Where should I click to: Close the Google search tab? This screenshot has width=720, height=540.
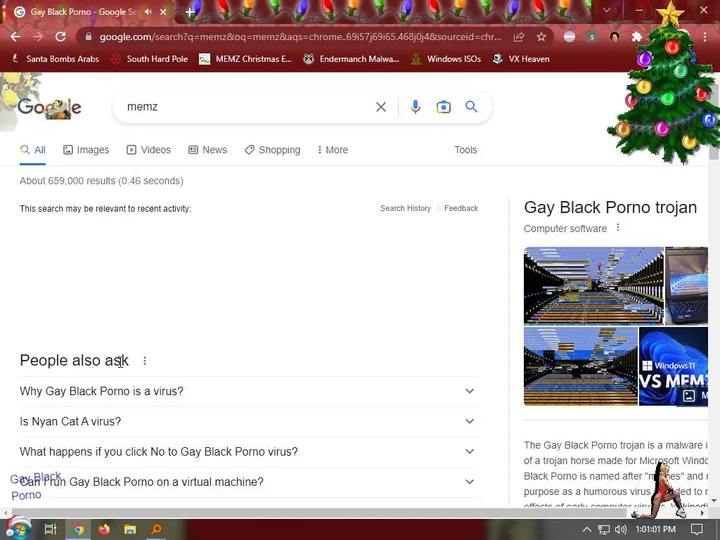tap(163, 12)
